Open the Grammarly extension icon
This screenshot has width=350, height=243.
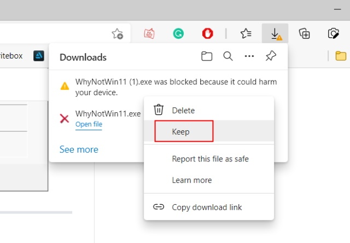(x=178, y=34)
